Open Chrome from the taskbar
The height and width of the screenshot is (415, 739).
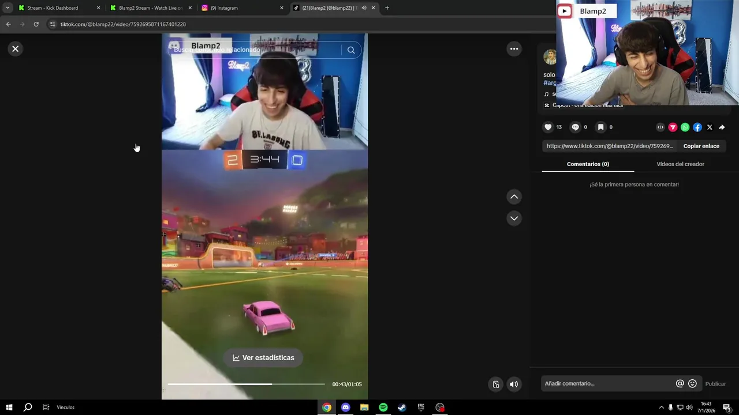[327, 408]
